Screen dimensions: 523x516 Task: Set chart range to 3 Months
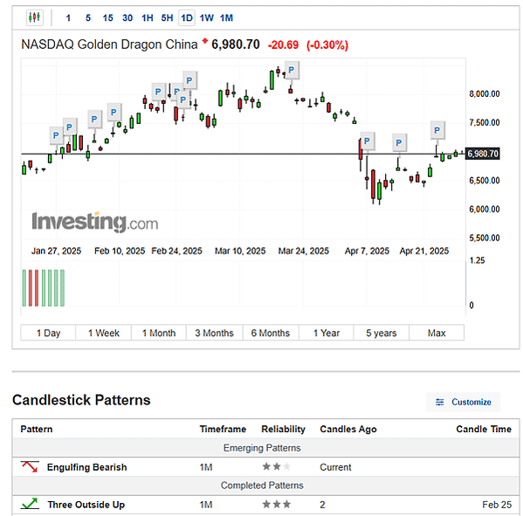215,333
